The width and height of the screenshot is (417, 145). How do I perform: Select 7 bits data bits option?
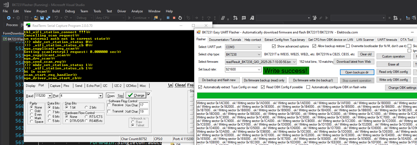tap(50, 112)
